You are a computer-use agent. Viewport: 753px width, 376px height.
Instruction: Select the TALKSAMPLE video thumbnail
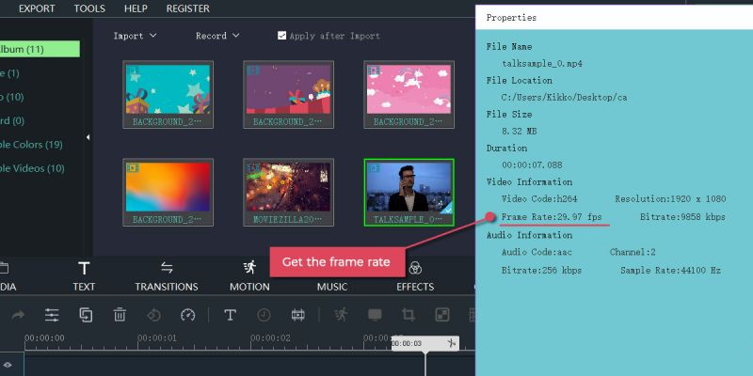409,191
